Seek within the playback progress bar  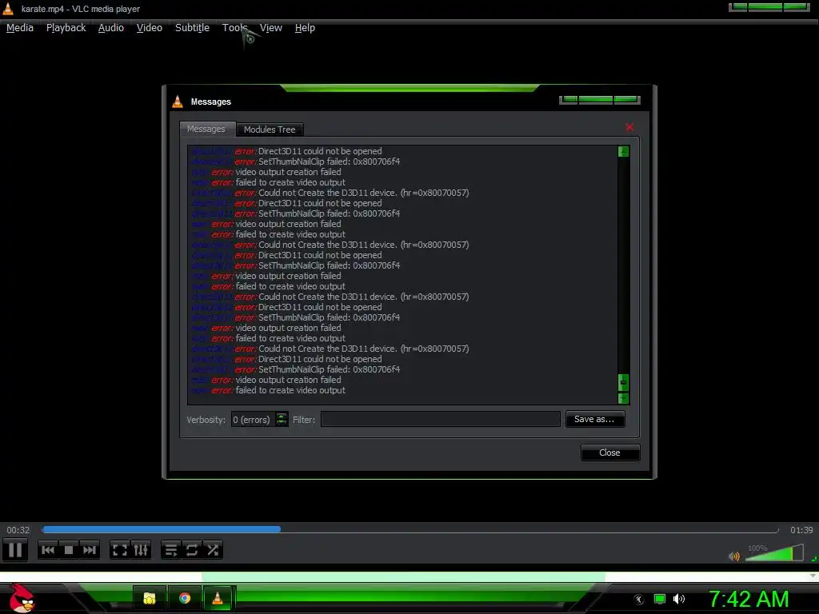(410, 529)
